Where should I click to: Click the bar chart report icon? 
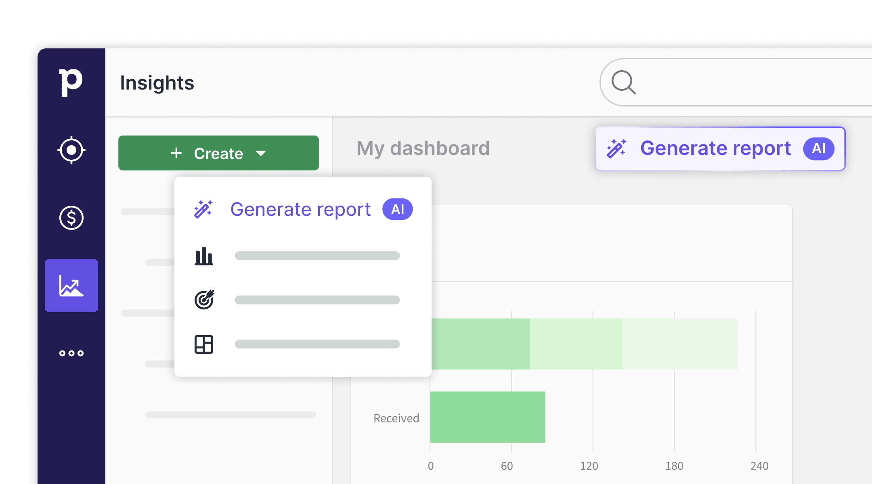(x=204, y=256)
